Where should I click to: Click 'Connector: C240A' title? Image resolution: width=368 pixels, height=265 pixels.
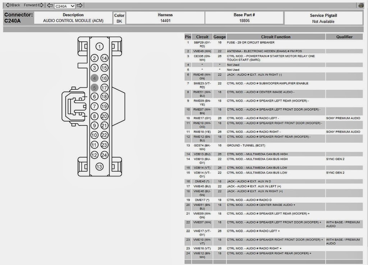click(18, 18)
